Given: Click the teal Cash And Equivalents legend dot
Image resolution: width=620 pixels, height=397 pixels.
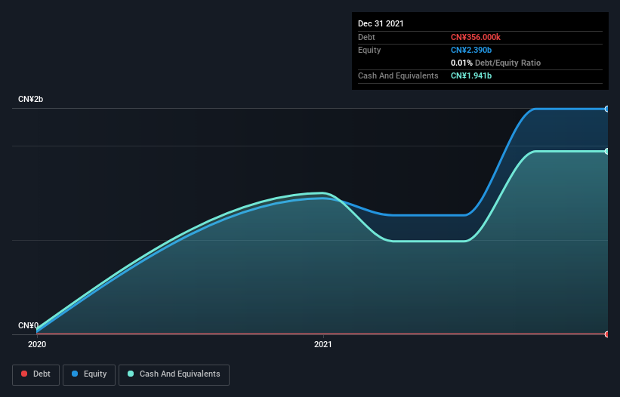Looking at the screenshot, I should pos(131,374).
